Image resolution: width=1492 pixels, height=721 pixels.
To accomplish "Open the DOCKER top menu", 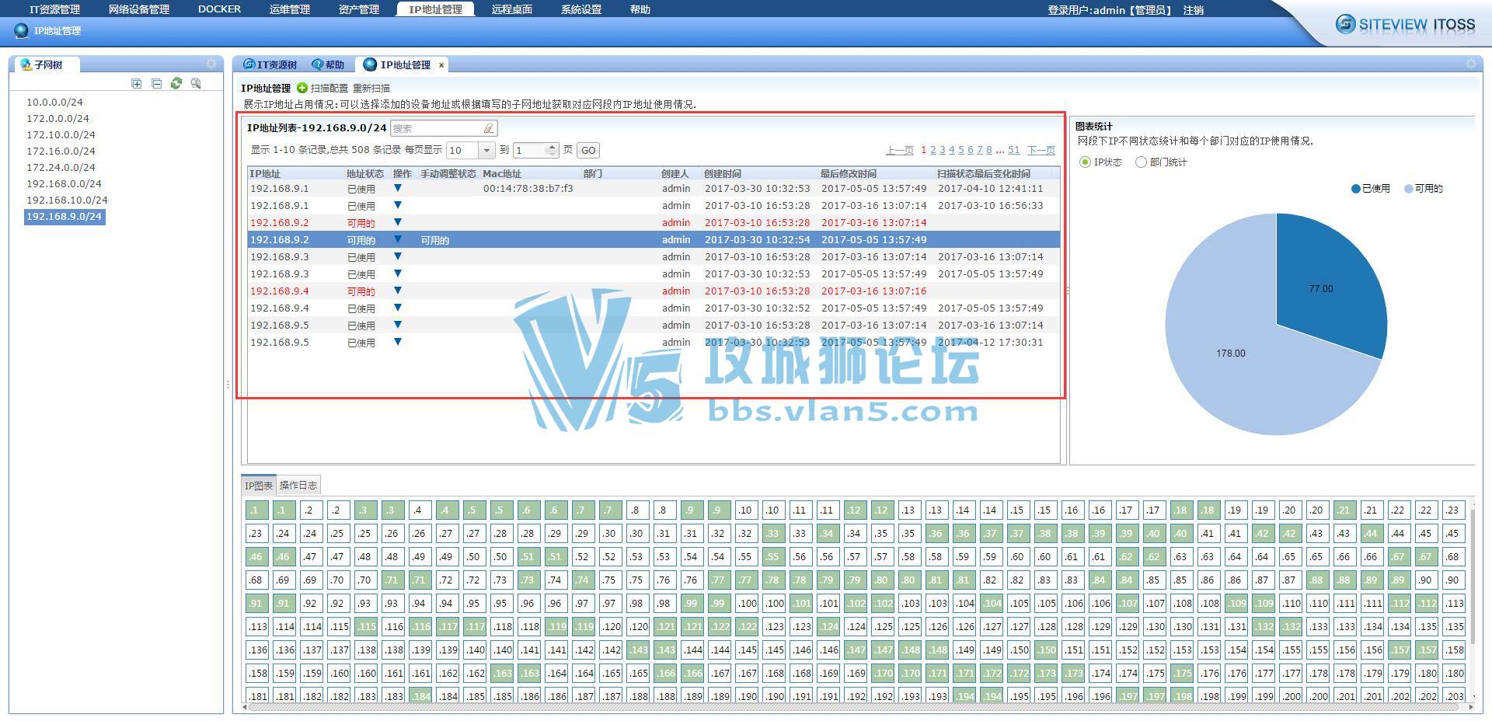I will click(x=219, y=9).
